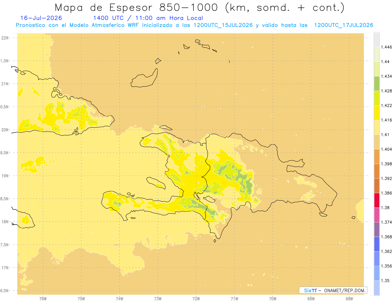Viewport: 392px width, 303px height.
Task: Click the longitude axis label '76W'
Action: [43, 299]
